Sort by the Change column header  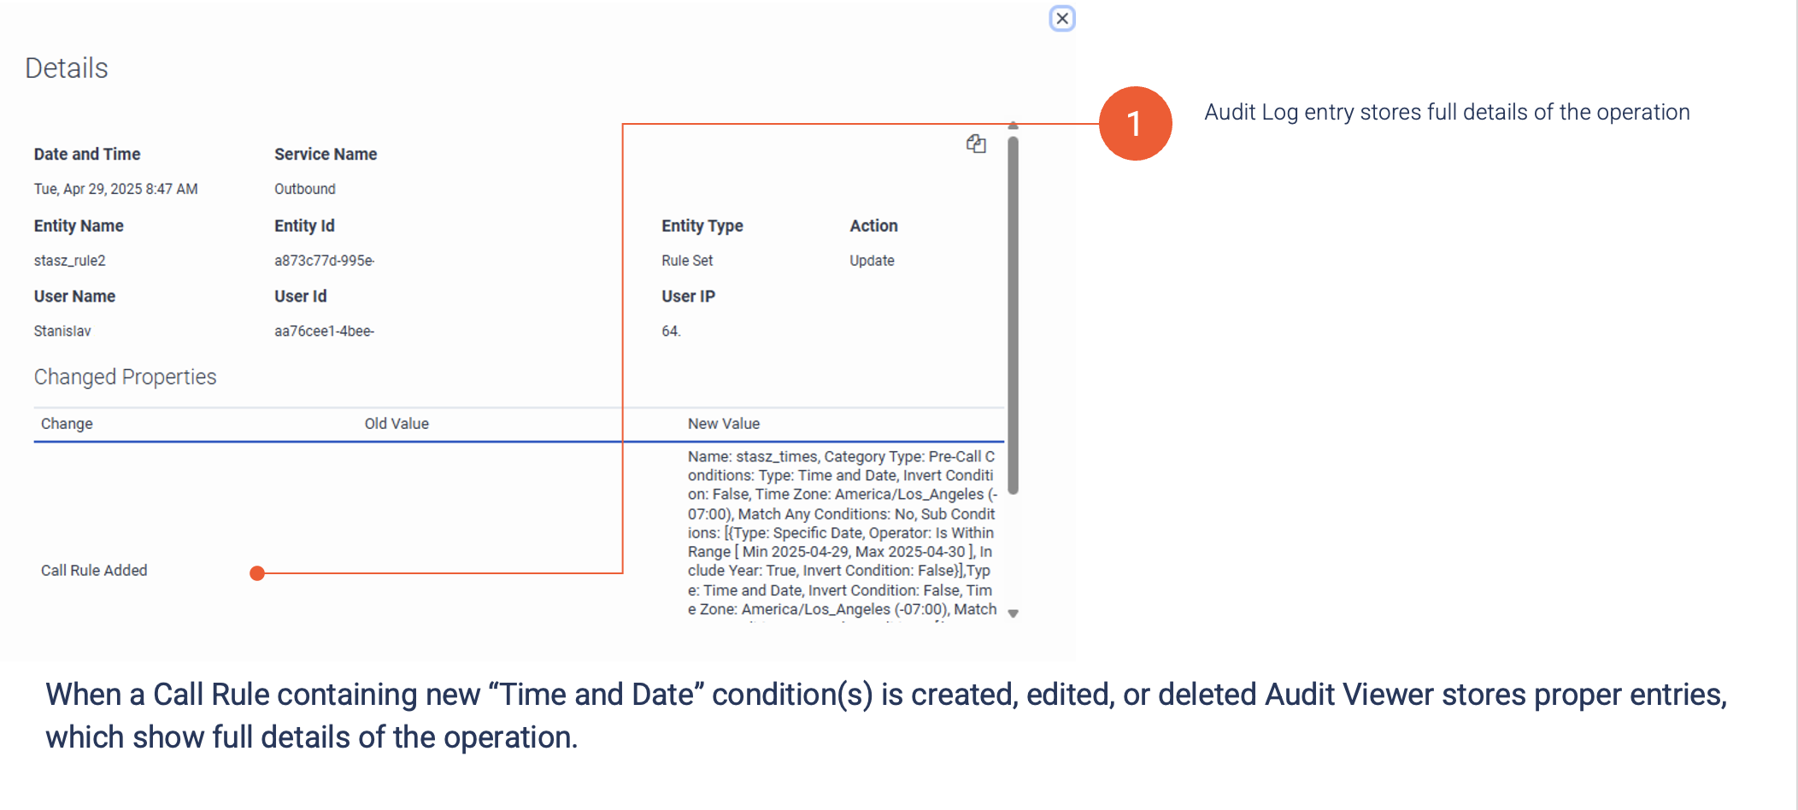[67, 424]
